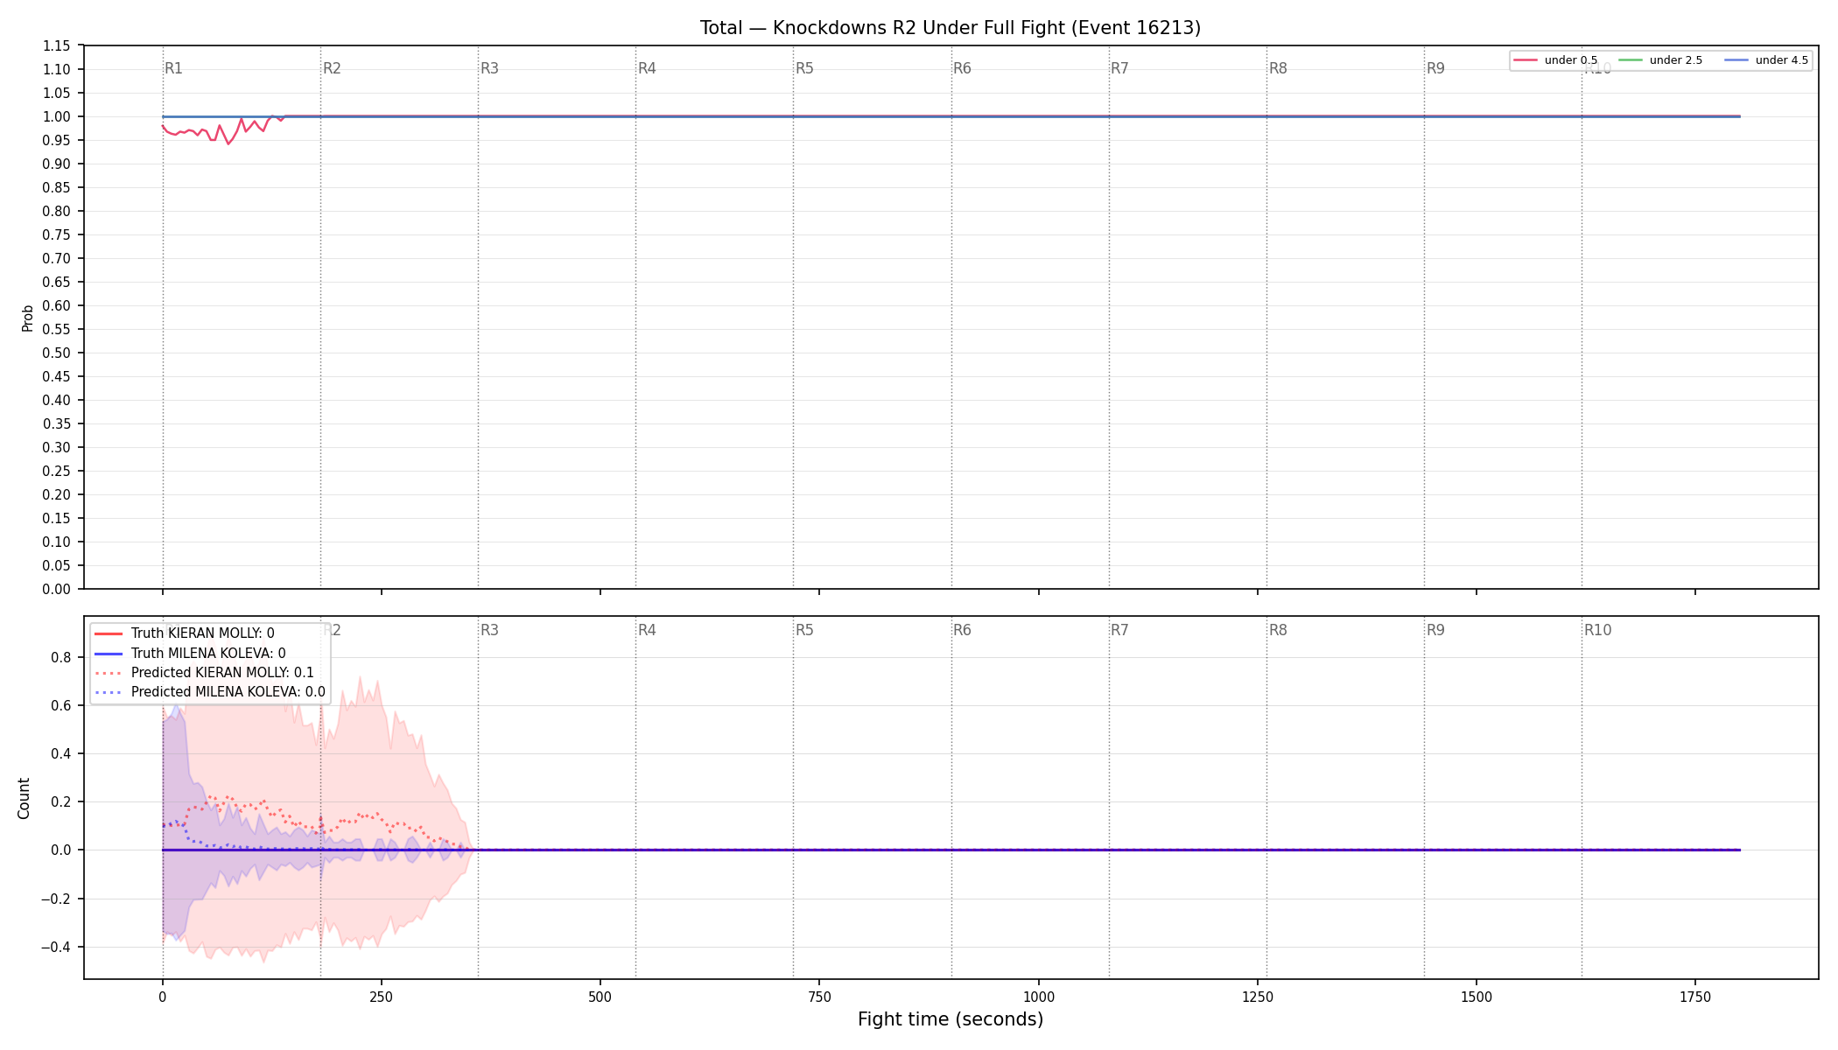
Task: Click the 1750 tick on fight time axis
Action: (1695, 997)
